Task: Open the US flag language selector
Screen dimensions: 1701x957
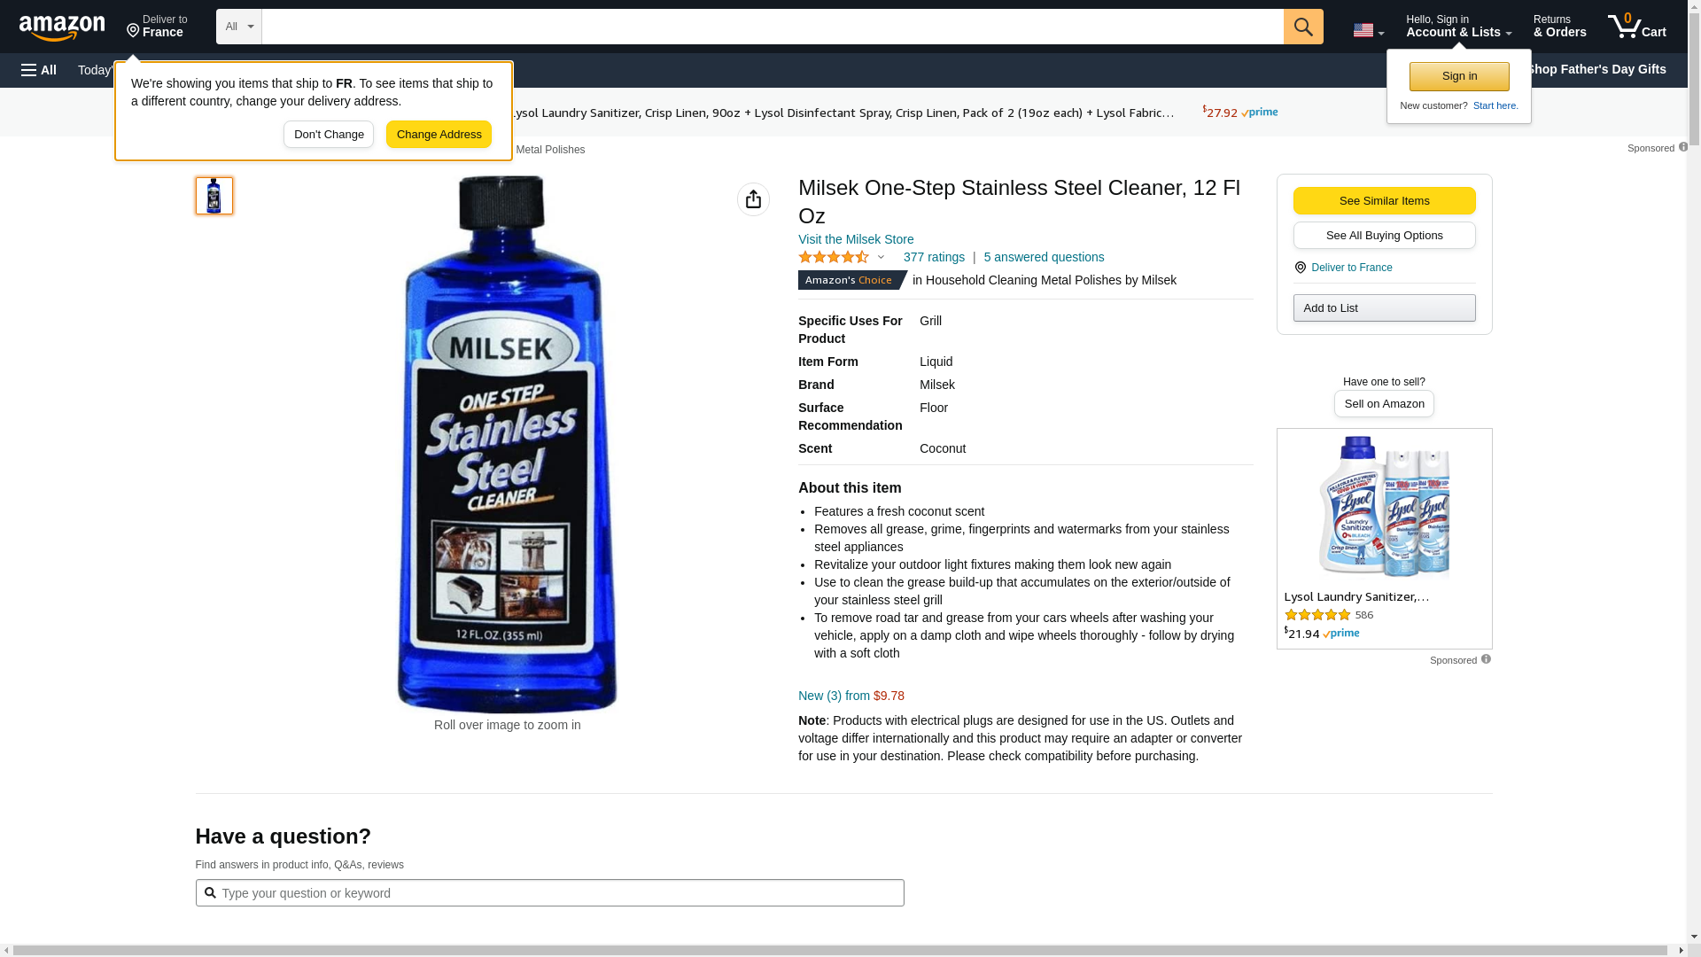Action: [x=1368, y=30]
